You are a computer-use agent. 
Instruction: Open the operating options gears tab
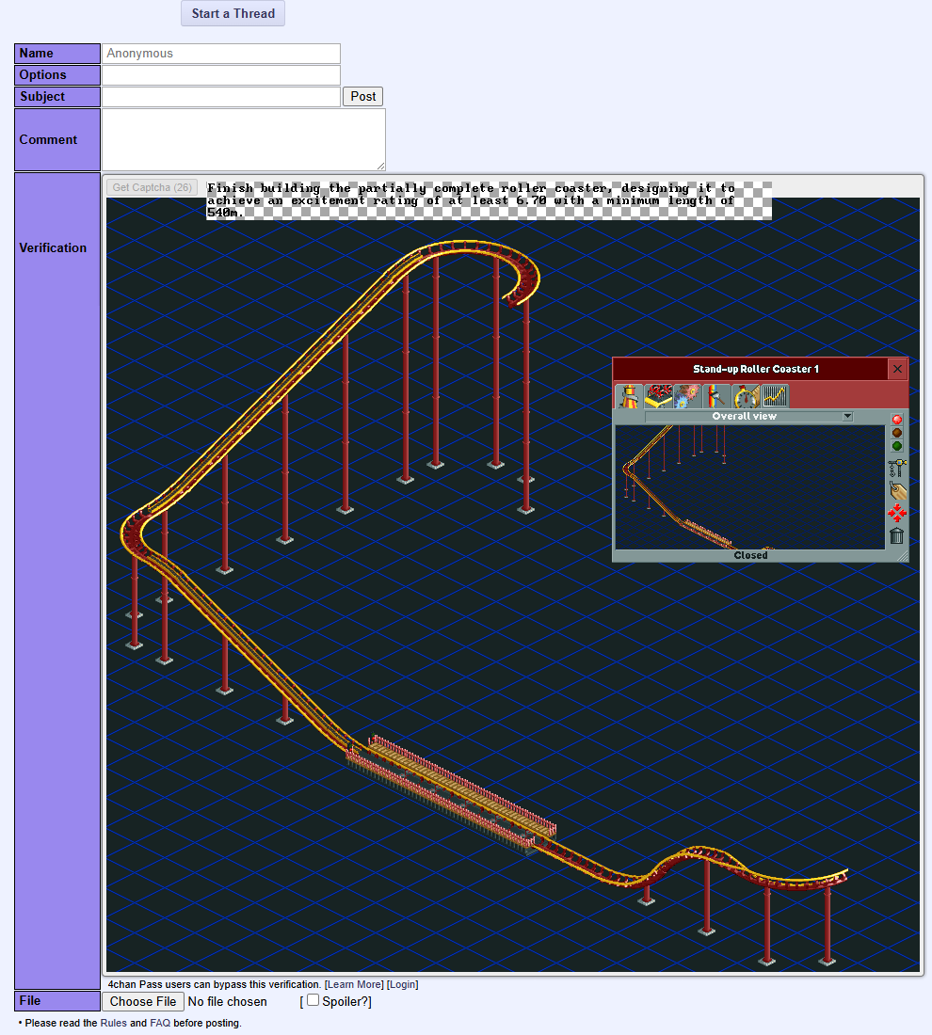[687, 396]
